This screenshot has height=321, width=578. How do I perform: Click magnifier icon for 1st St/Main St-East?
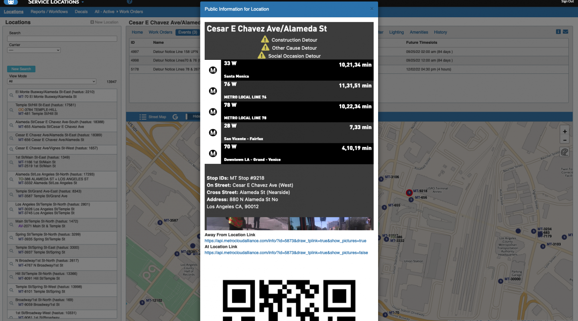coord(11,162)
